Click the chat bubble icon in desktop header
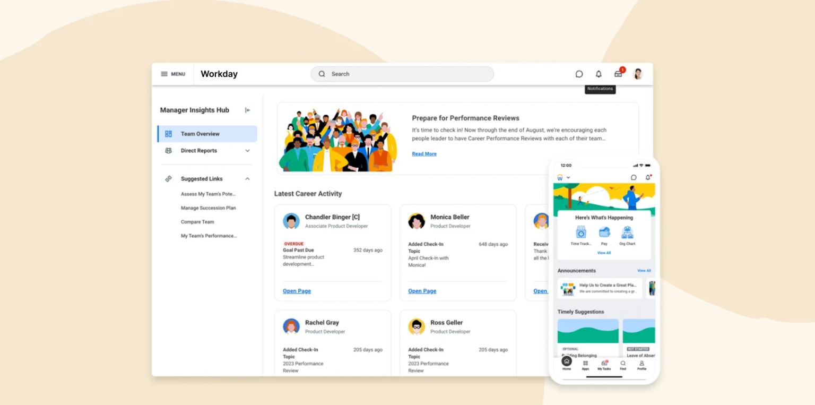 pyautogui.click(x=579, y=74)
